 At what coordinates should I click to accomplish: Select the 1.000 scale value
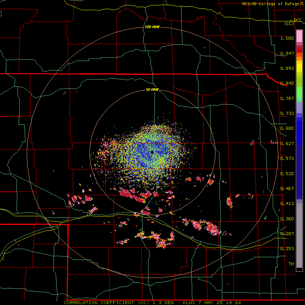coord(287,38)
